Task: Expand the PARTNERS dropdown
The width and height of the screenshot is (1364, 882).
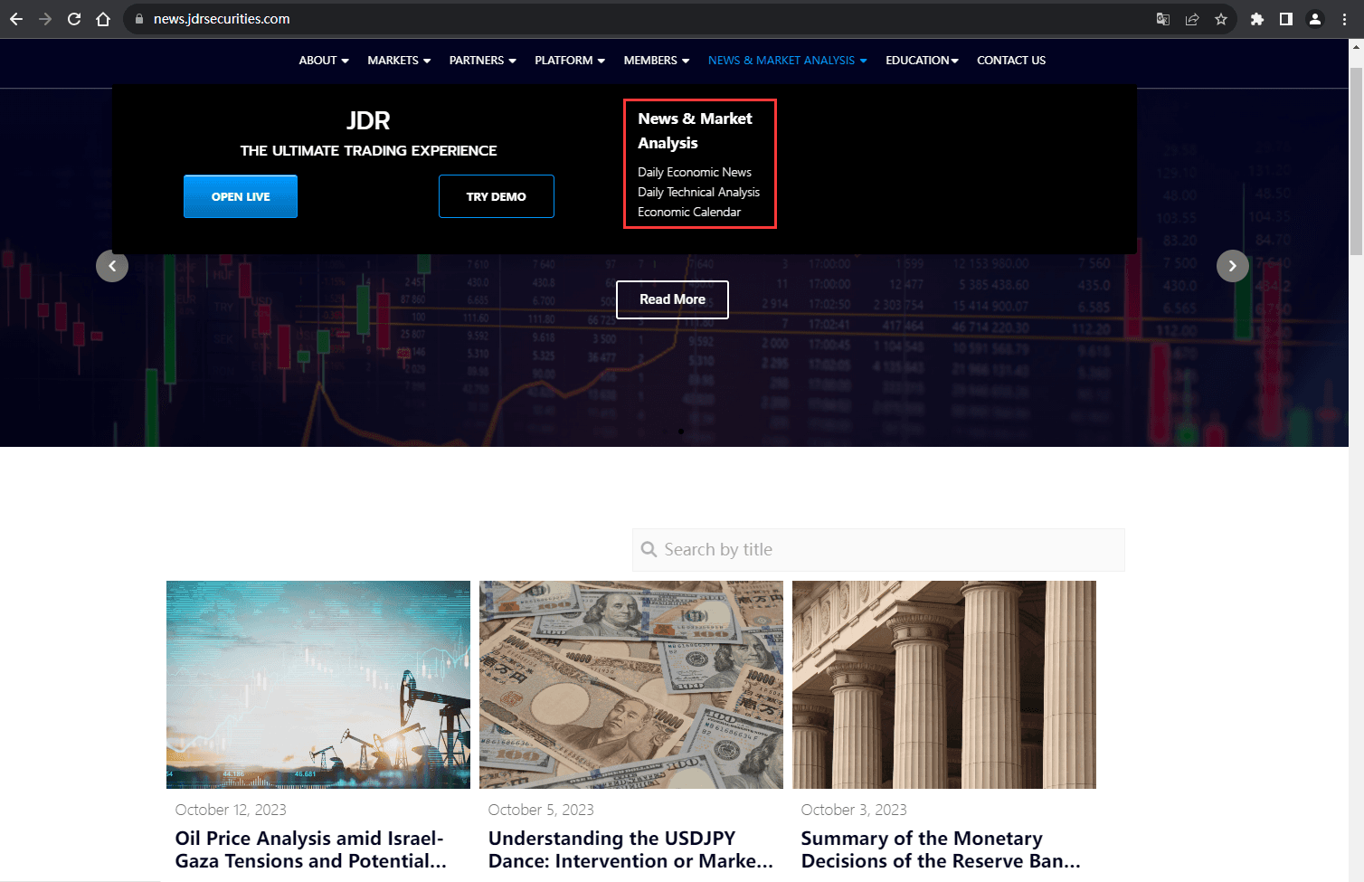Action: [482, 61]
